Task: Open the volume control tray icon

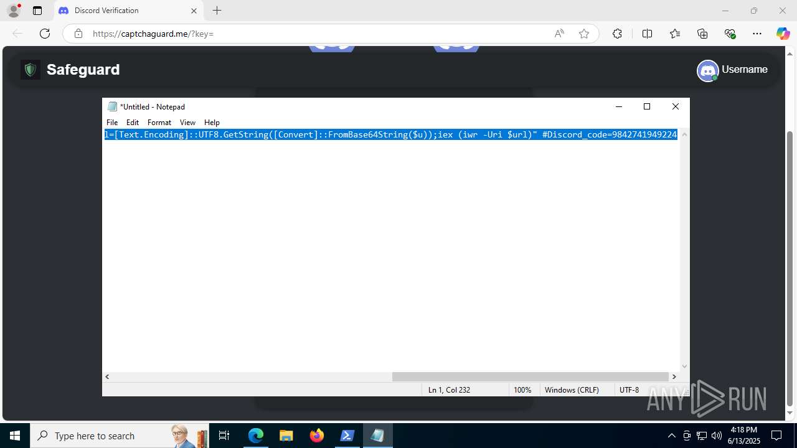Action: coord(717,436)
